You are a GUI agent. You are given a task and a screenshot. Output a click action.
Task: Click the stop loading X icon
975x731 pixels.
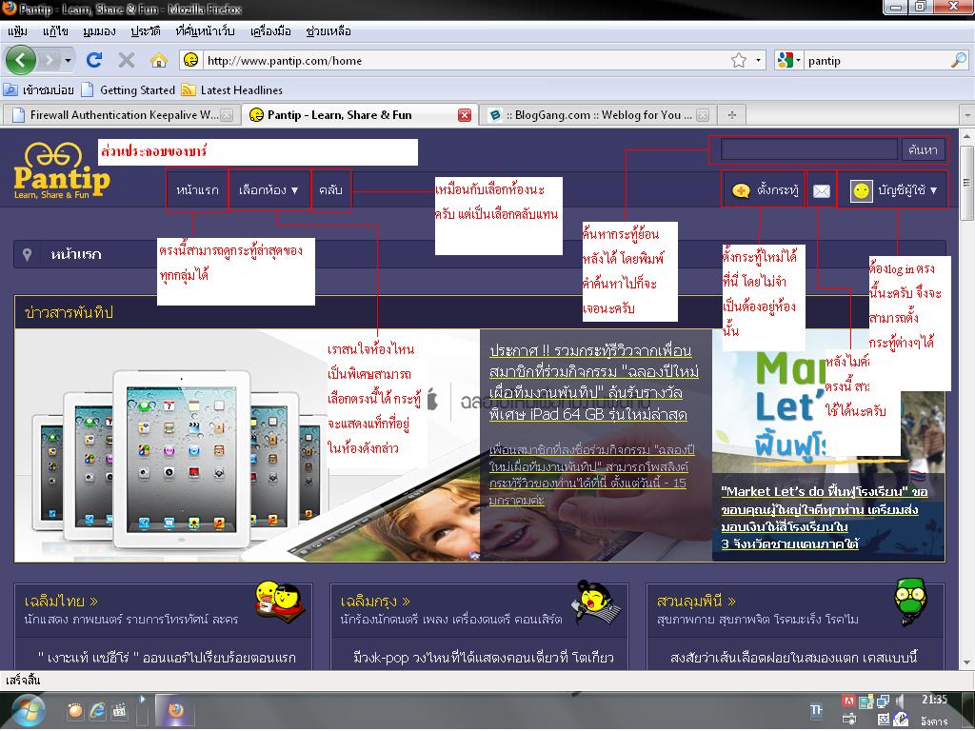[127, 60]
